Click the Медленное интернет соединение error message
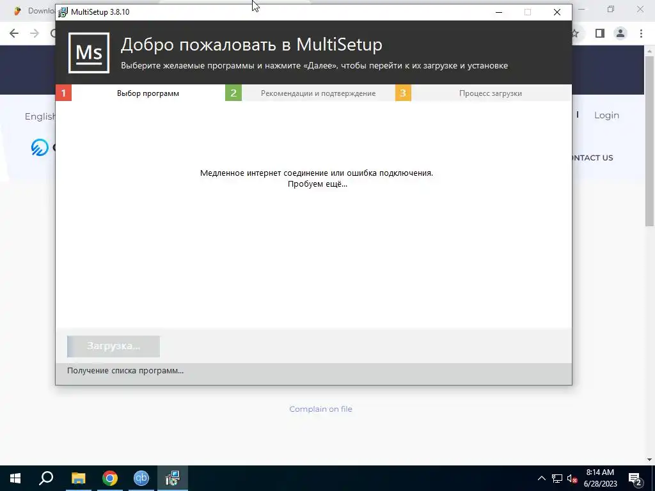Screen dimensions: 655x491 (316, 173)
